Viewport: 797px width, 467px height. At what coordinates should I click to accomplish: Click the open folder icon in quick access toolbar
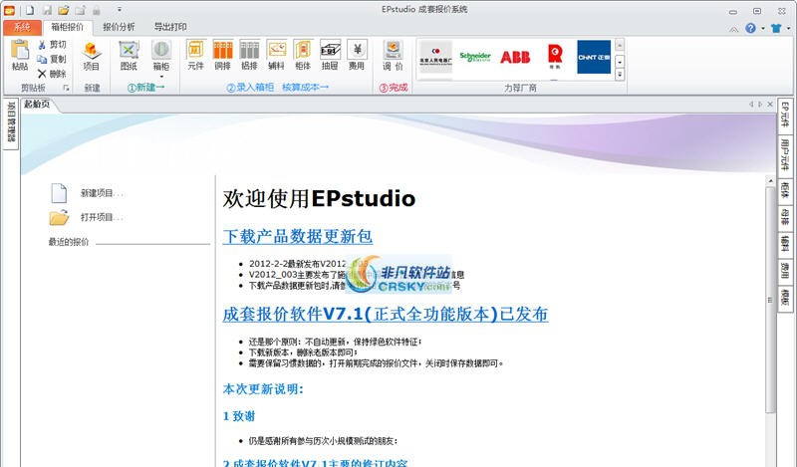64,10
